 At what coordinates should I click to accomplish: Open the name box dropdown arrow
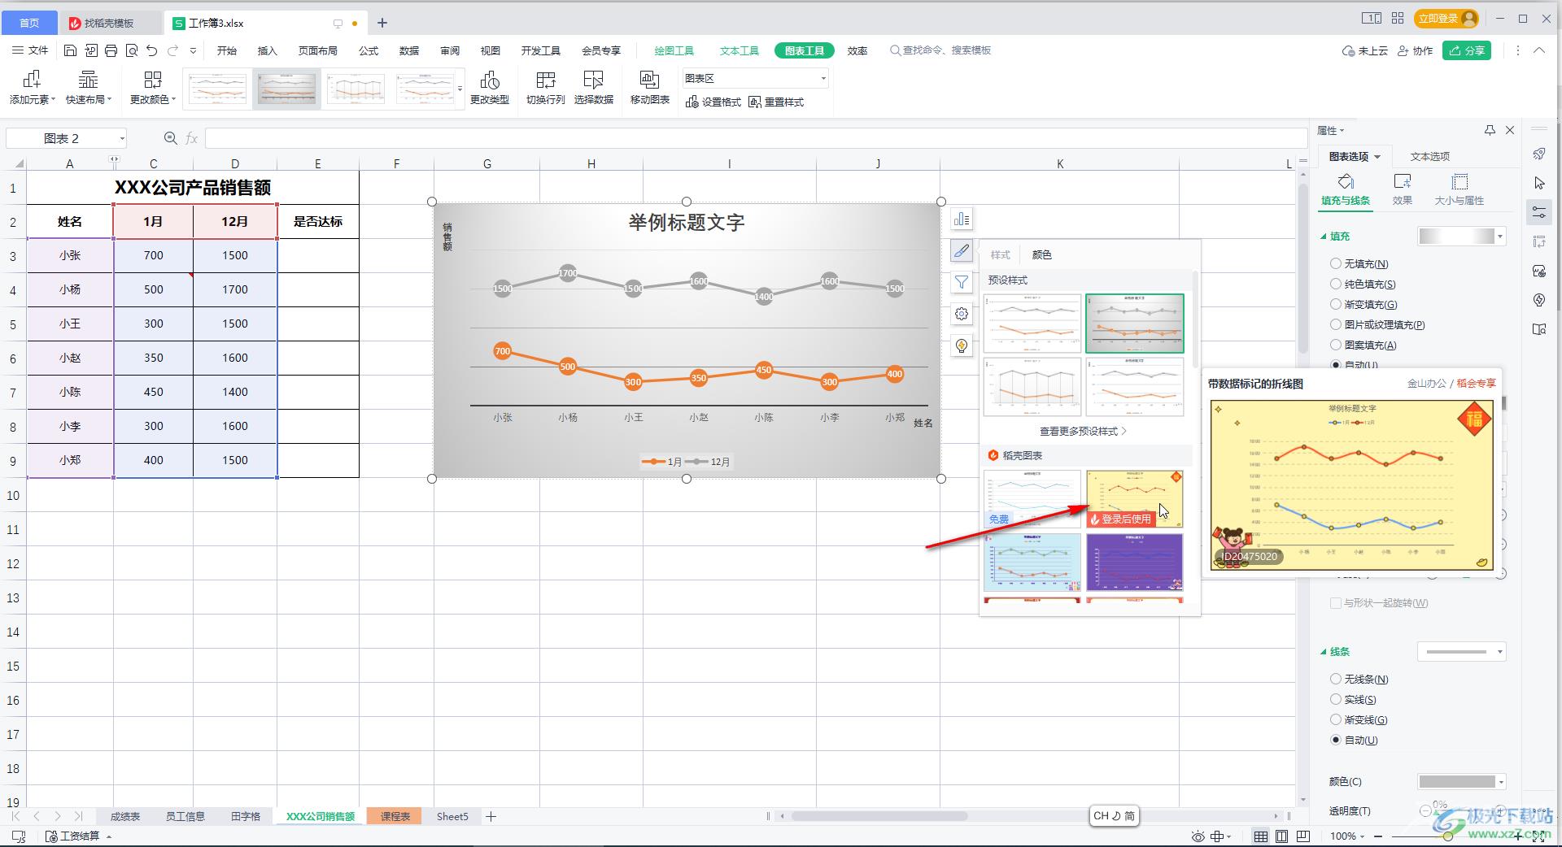[x=122, y=138]
